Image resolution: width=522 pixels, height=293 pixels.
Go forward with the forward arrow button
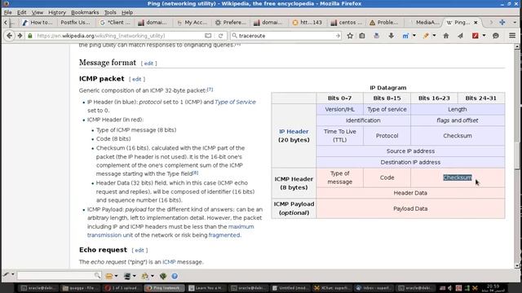[20, 36]
